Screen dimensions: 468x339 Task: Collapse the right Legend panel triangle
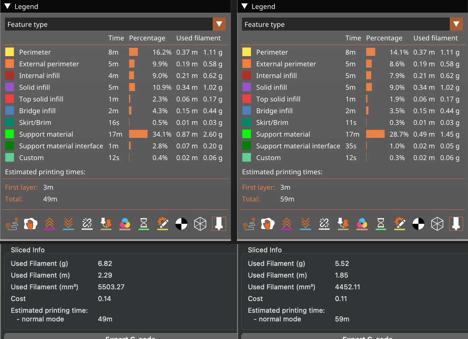click(x=245, y=6)
